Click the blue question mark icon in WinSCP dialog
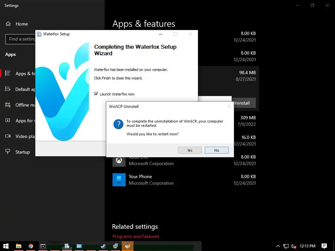 pyautogui.click(x=118, y=124)
